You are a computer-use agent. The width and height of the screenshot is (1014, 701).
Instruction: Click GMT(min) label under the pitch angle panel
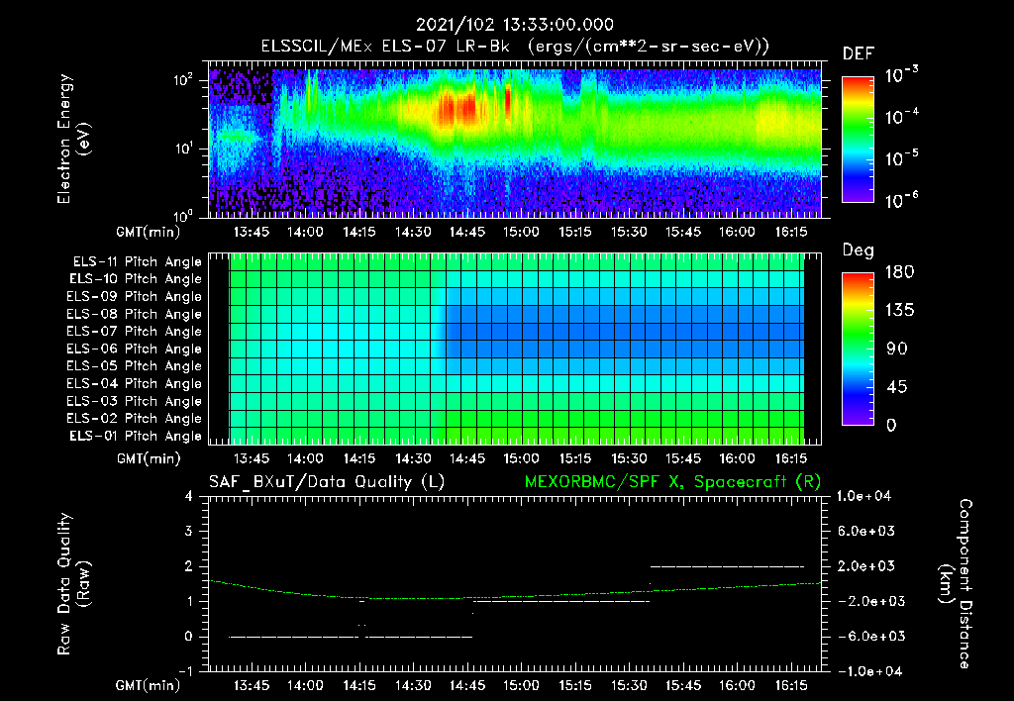pyautogui.click(x=149, y=458)
